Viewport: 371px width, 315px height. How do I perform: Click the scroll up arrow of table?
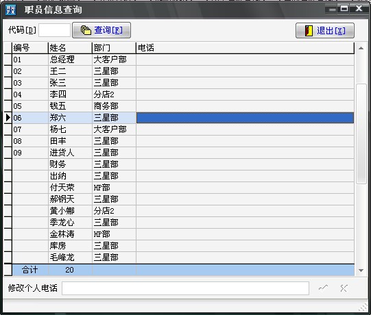[361, 48]
